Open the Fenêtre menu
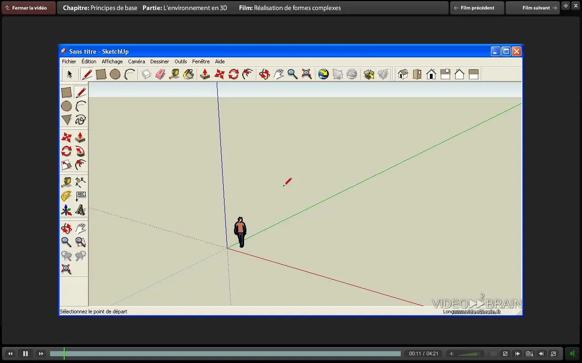 click(201, 61)
